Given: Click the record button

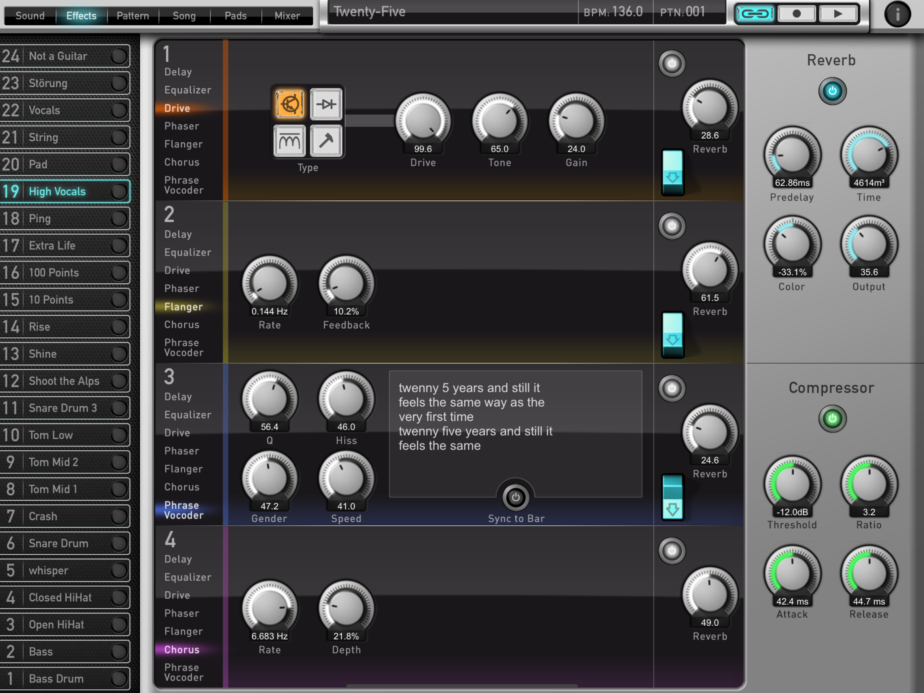Looking at the screenshot, I should 797,14.
